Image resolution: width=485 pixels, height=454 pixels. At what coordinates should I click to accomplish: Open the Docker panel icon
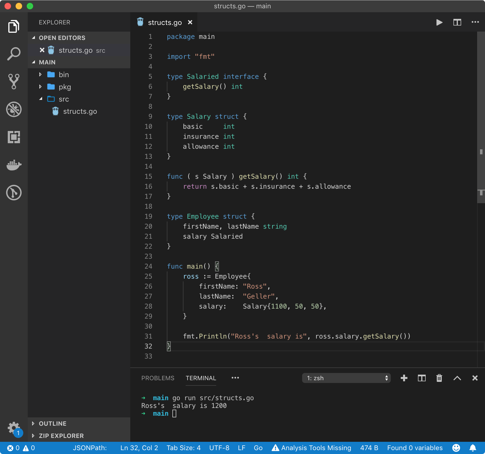click(14, 165)
